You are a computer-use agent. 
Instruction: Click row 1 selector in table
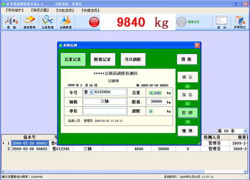point(7,143)
